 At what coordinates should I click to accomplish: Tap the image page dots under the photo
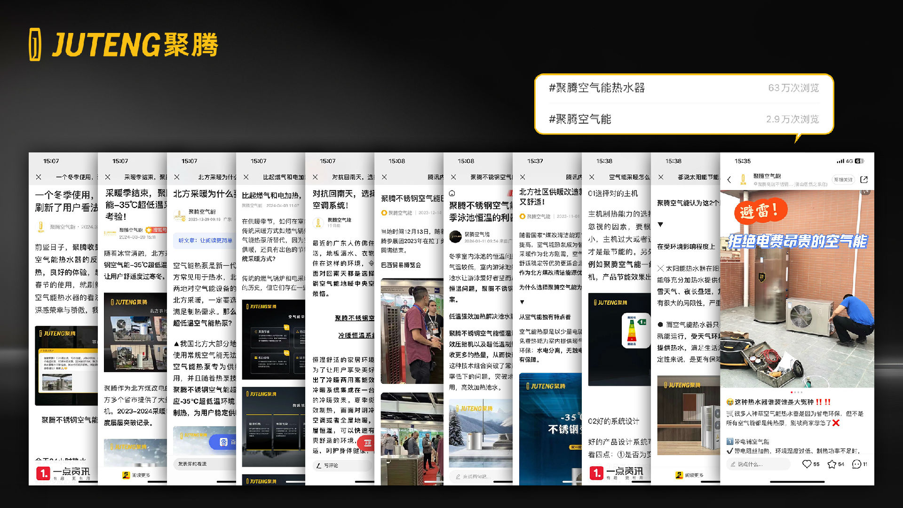797,392
